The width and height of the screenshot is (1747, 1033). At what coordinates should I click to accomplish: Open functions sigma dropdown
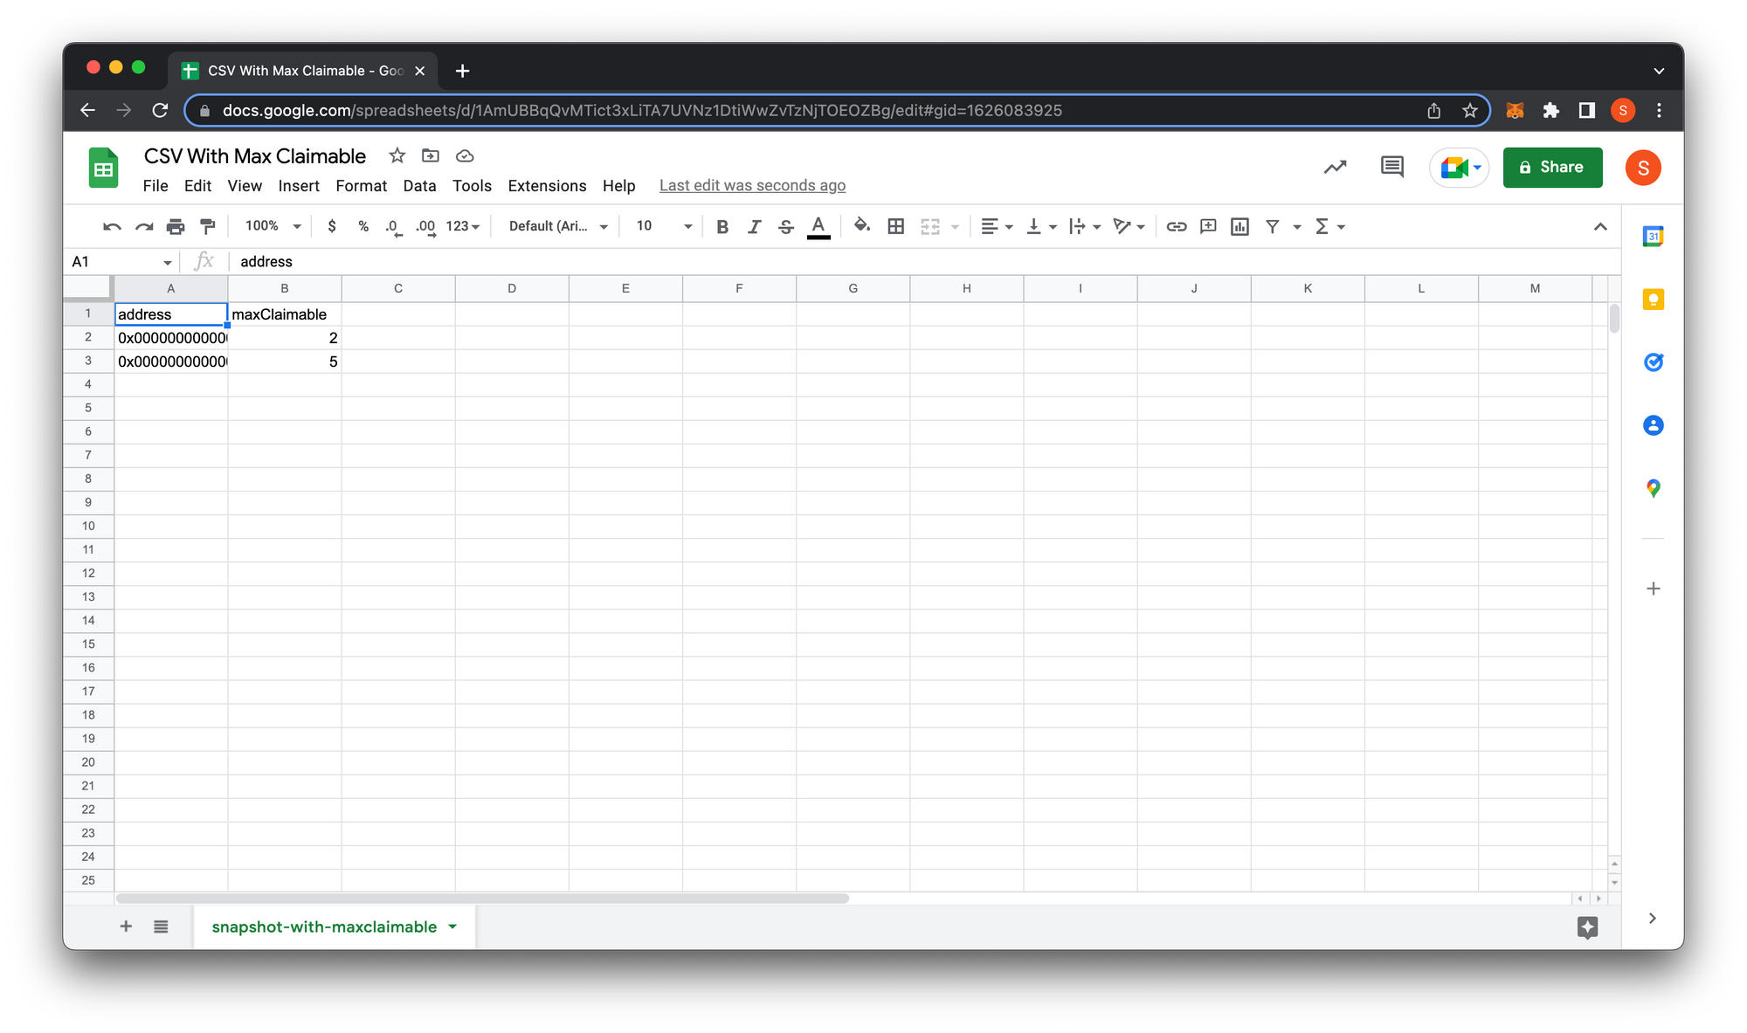pos(1330,226)
